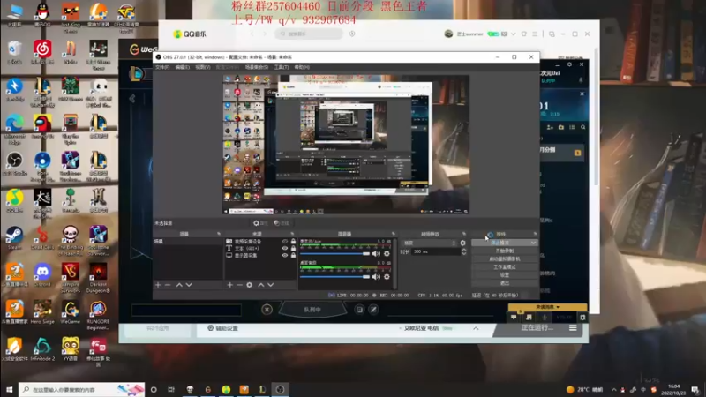Open the Terraria tree icon shortcut
This screenshot has height=397, width=706.
point(71,201)
